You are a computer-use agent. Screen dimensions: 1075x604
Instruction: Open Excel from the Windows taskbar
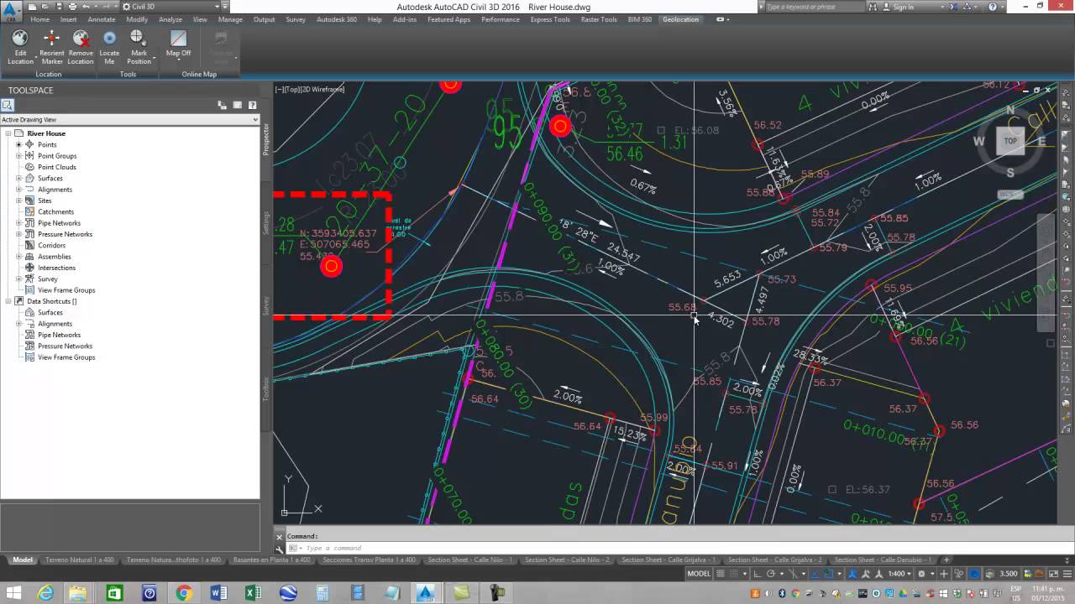pyautogui.click(x=253, y=593)
